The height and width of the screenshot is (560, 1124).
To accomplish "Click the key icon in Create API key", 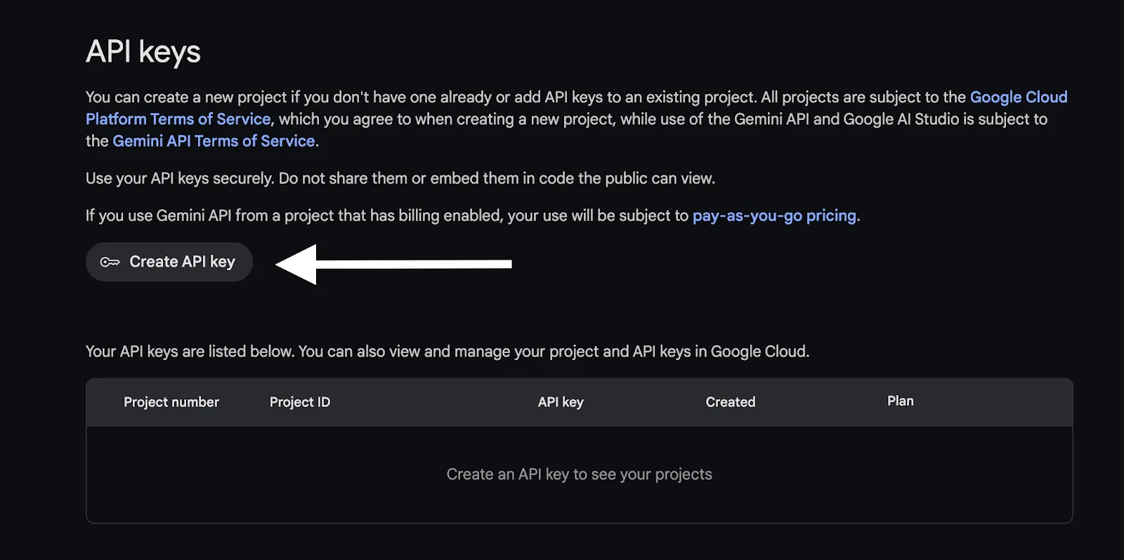I will point(110,262).
